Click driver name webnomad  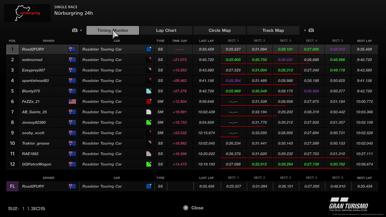(x=32, y=60)
